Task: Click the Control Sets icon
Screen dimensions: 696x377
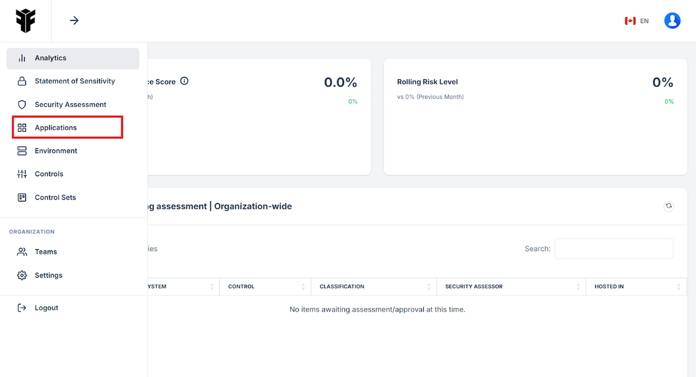Action: point(22,197)
